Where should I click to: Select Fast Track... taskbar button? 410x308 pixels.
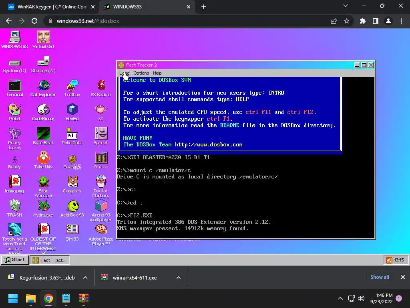click(50, 260)
